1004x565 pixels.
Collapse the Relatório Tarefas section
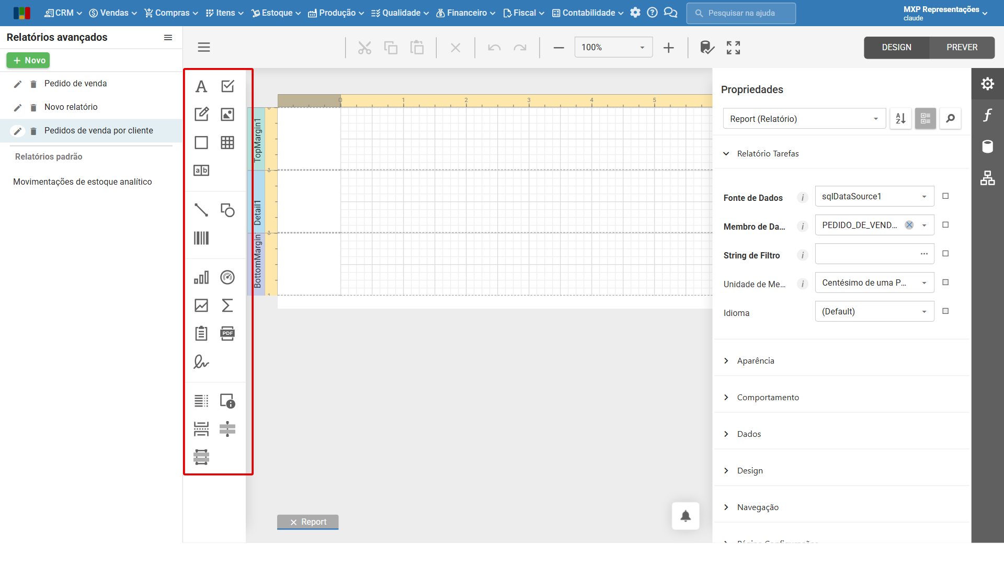(768, 154)
